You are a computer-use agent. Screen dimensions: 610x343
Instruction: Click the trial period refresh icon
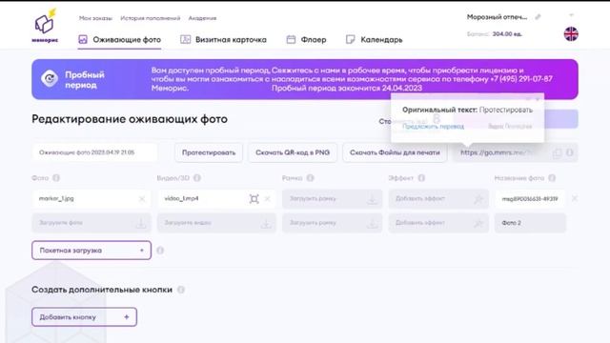pos(50,79)
